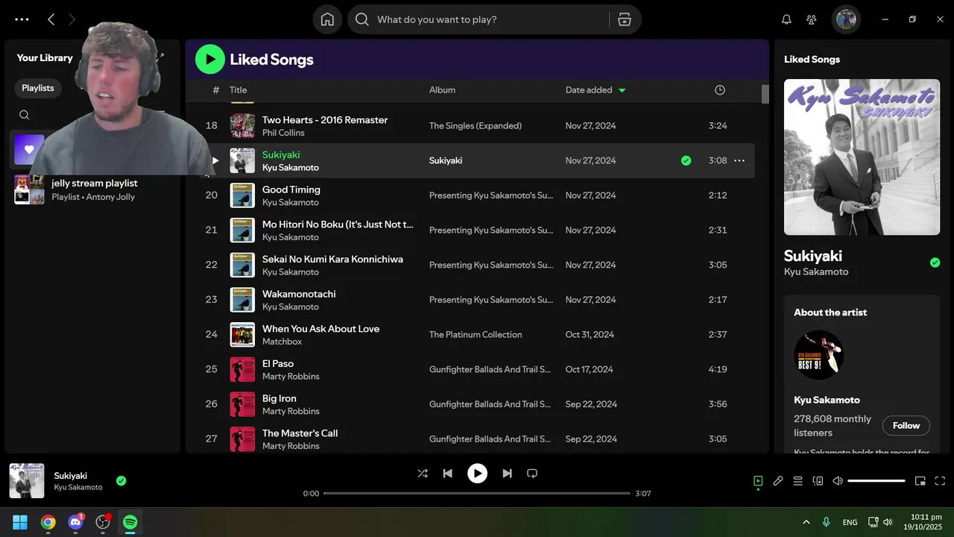This screenshot has height=537, width=954.
Task: Open the user profile avatar
Action: (846, 19)
